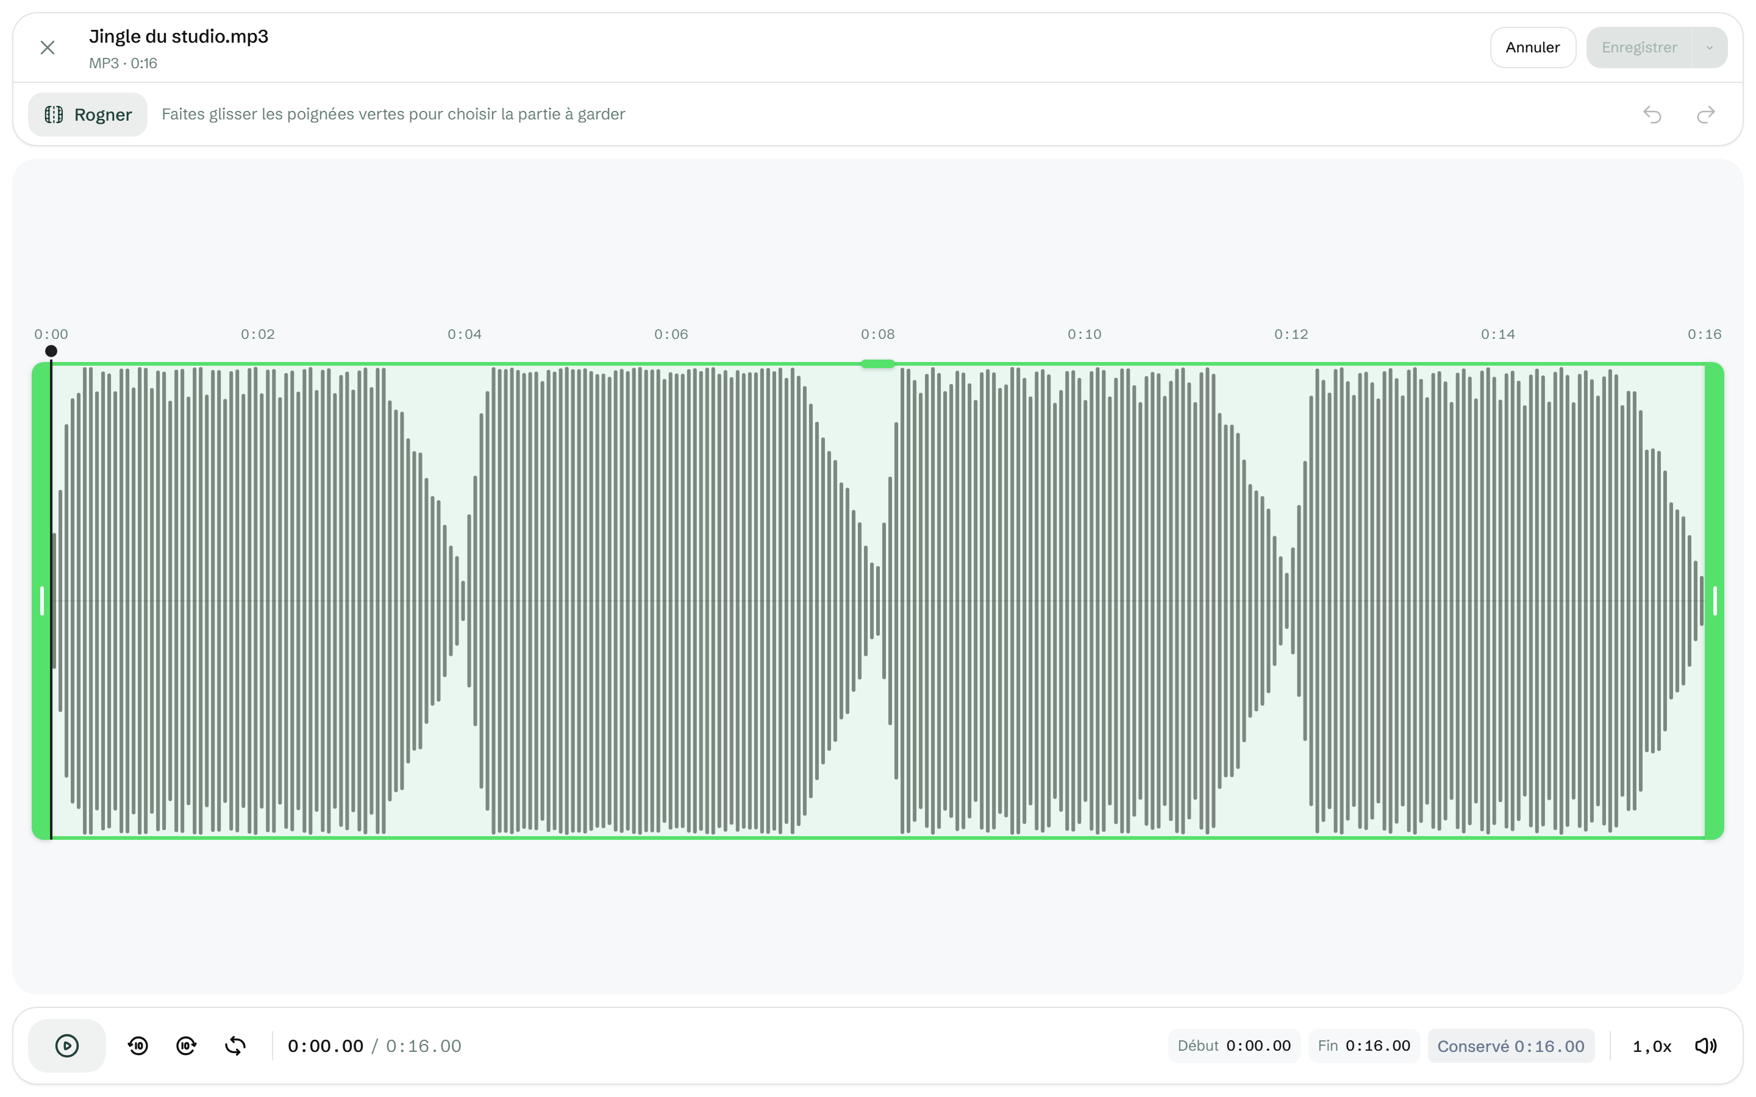Viewport: 1756px width, 1097px height.
Task: Click the 0:10 timeline label
Action: (x=1084, y=335)
